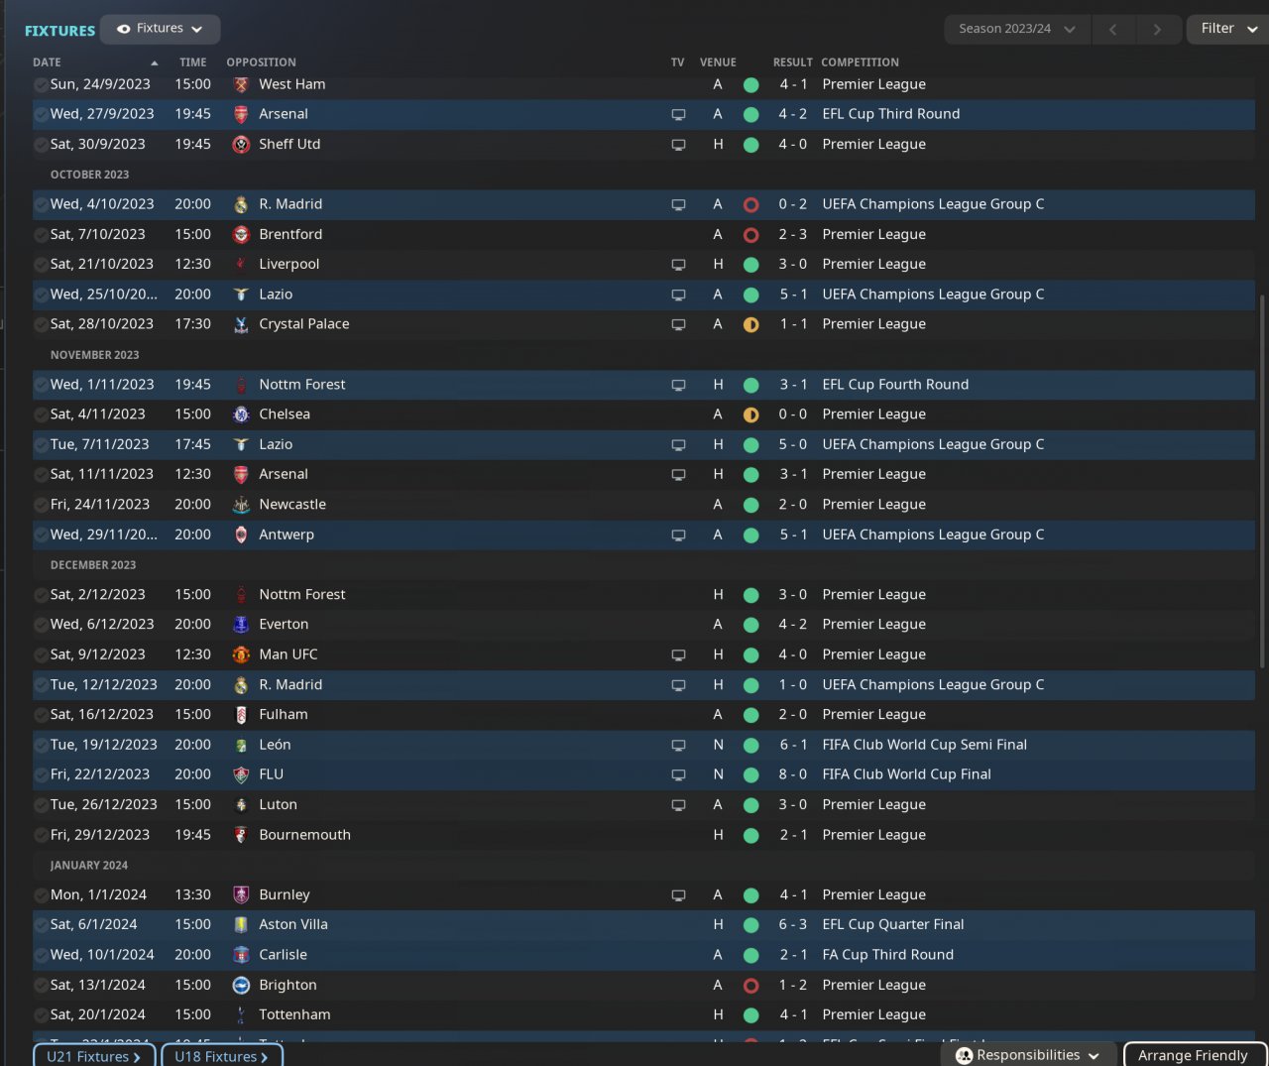Click the Brentford club badge icon
This screenshot has width=1269, height=1066.
[241, 234]
